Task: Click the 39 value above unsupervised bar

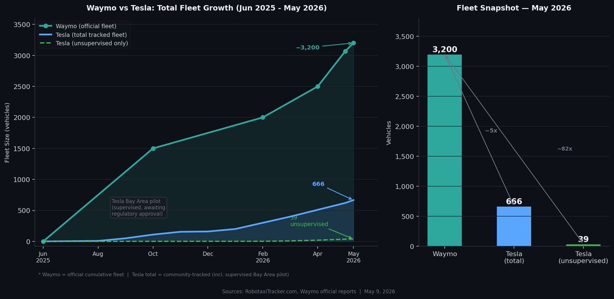Action: [583, 239]
